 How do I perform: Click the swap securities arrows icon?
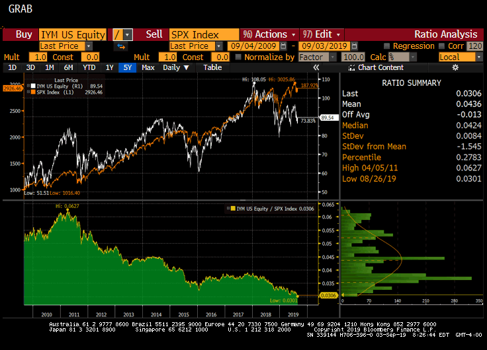pos(121,46)
